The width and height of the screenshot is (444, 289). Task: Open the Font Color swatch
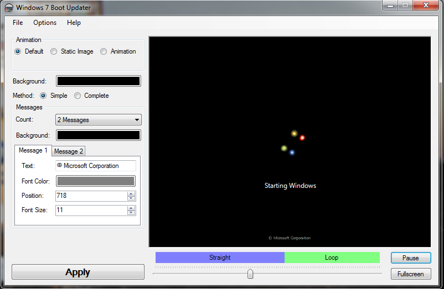[95, 181]
